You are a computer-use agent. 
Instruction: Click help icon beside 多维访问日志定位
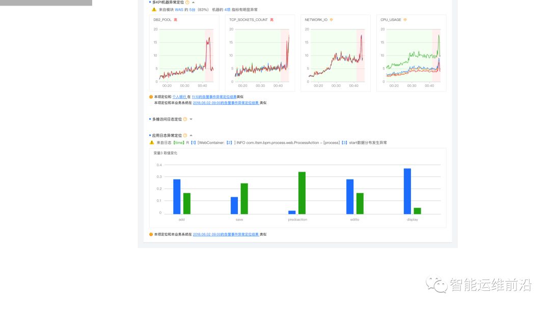(185, 119)
